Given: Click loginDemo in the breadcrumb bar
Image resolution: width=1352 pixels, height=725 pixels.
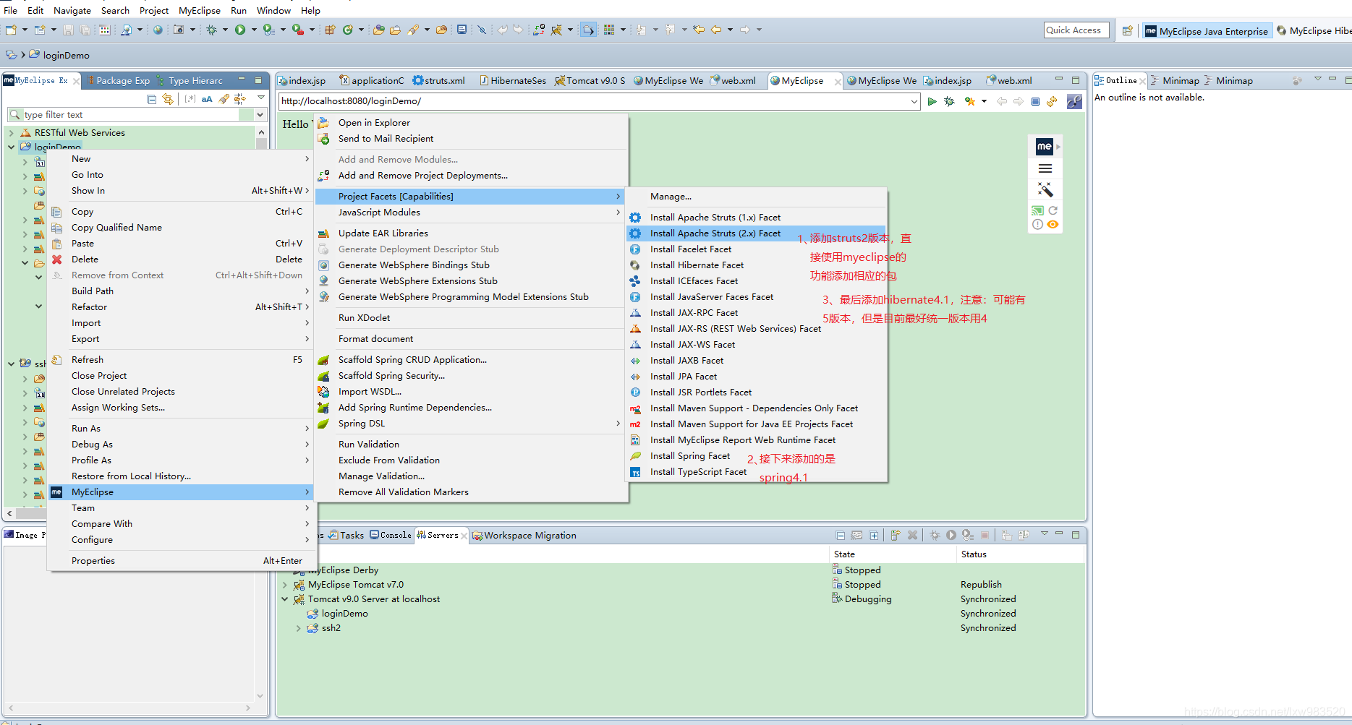Looking at the screenshot, I should pyautogui.click(x=66, y=55).
